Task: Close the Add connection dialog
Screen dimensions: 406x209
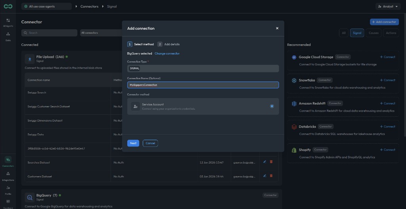Action: point(277,28)
